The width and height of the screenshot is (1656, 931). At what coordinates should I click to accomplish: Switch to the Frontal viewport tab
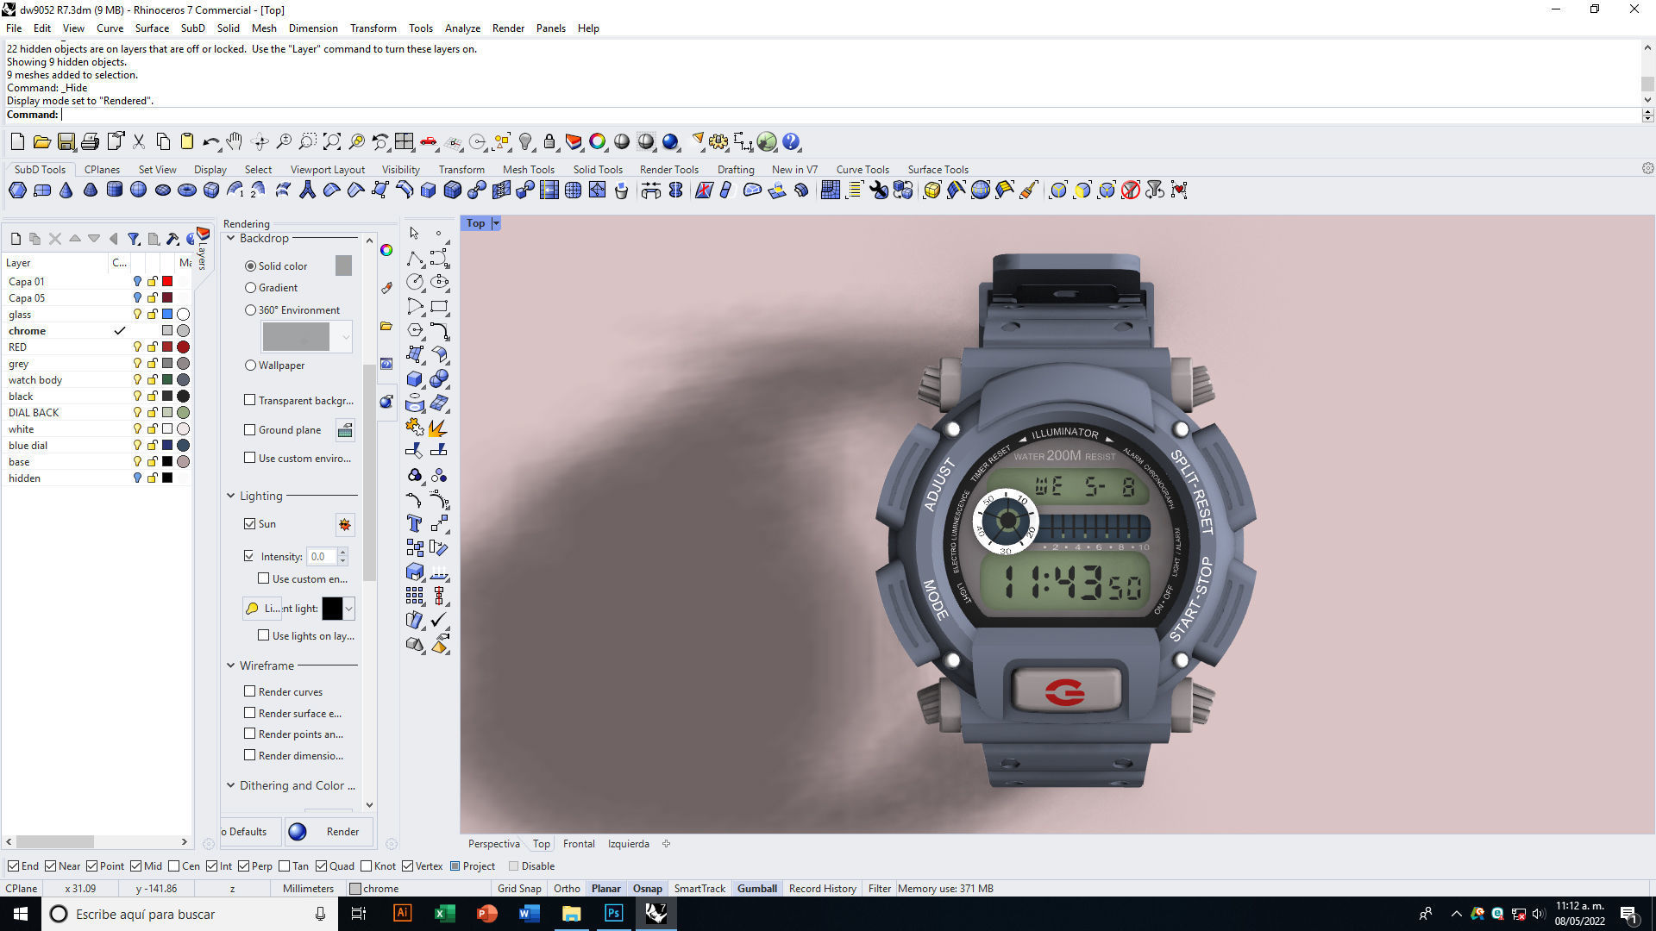click(579, 844)
